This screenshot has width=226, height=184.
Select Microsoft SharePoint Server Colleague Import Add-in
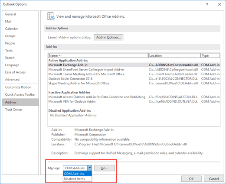134,70
